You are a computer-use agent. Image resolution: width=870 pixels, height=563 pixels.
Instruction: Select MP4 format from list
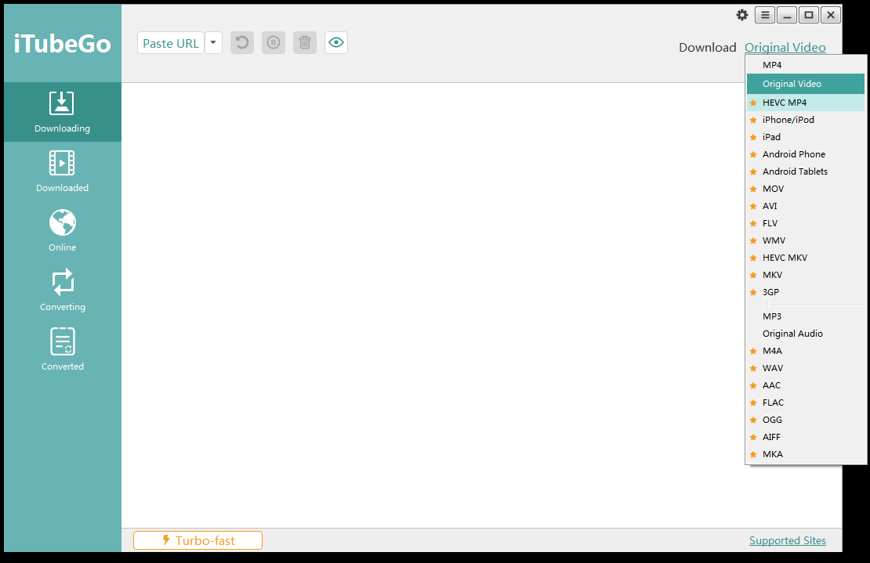coord(805,65)
